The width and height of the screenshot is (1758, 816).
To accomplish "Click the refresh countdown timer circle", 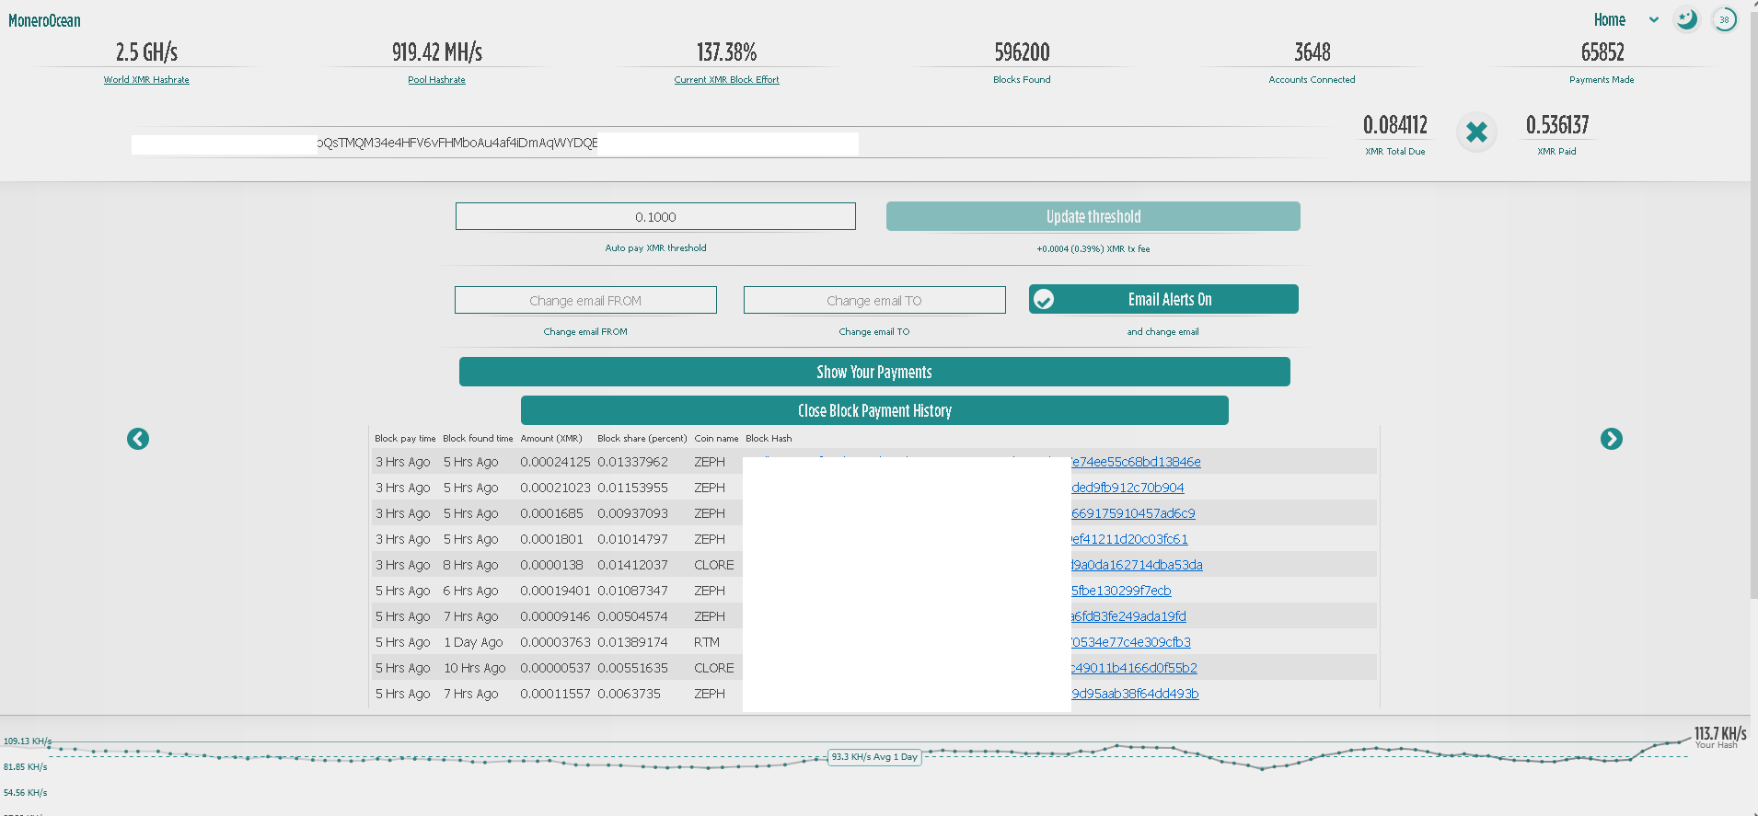I will tap(1724, 19).
